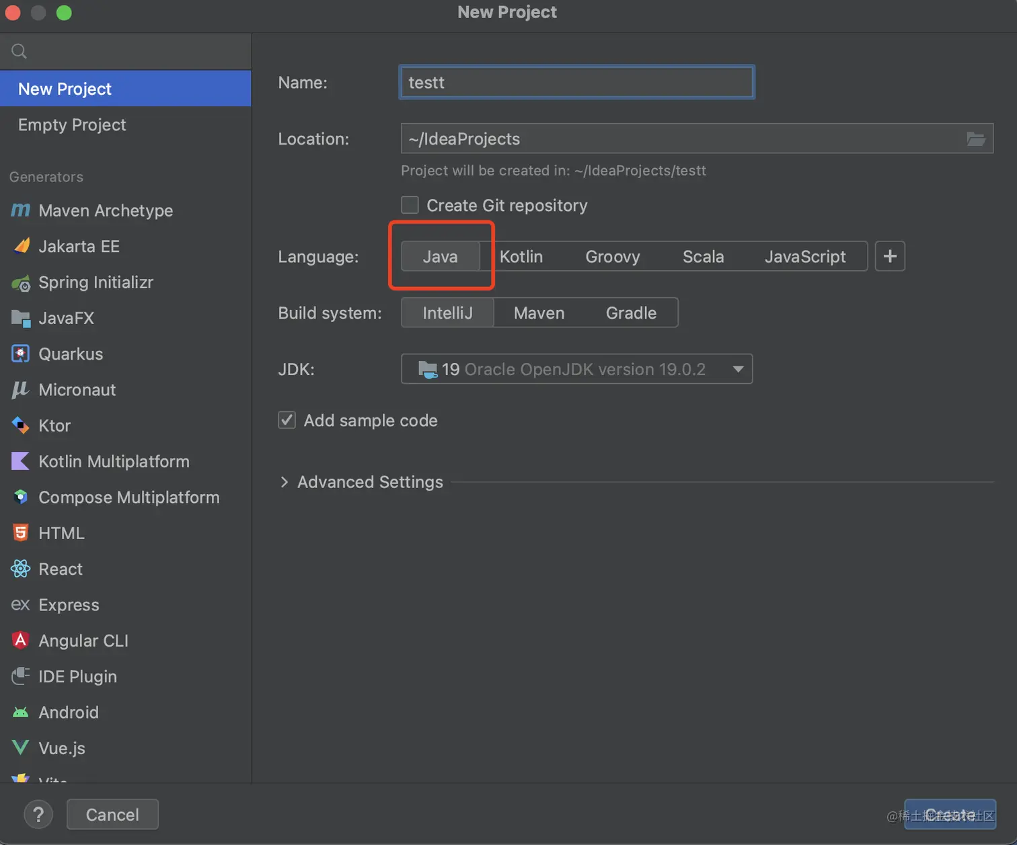Screen dimensions: 1017x845
Task: Click the Vue.js generator icon
Action: point(21,748)
